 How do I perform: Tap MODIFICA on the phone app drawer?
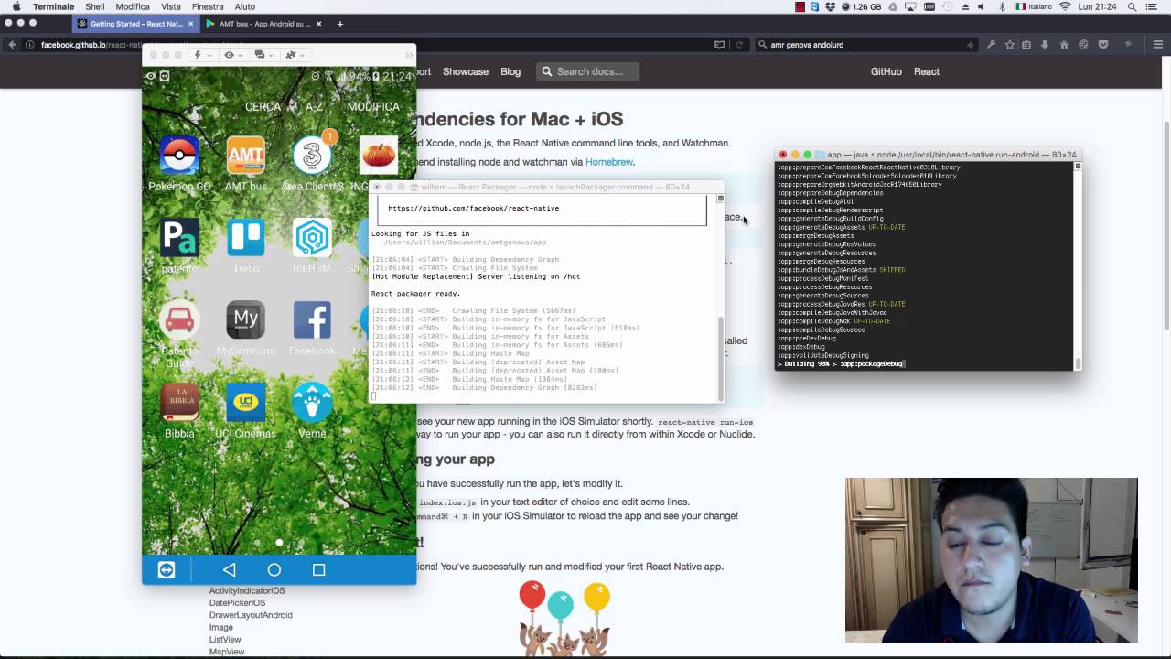pos(373,107)
